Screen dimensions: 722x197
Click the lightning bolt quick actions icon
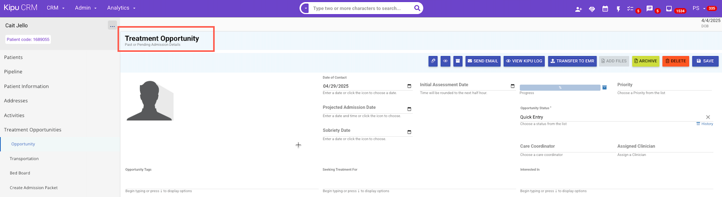(x=618, y=9)
